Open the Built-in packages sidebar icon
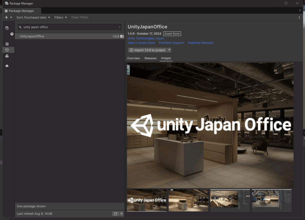Viewport: 305px width, 220px height. [x=7, y=56]
